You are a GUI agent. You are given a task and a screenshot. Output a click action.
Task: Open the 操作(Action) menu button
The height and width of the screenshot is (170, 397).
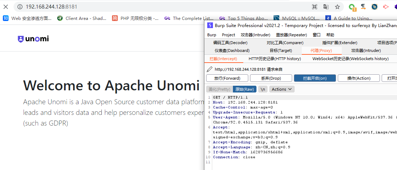click(359, 78)
